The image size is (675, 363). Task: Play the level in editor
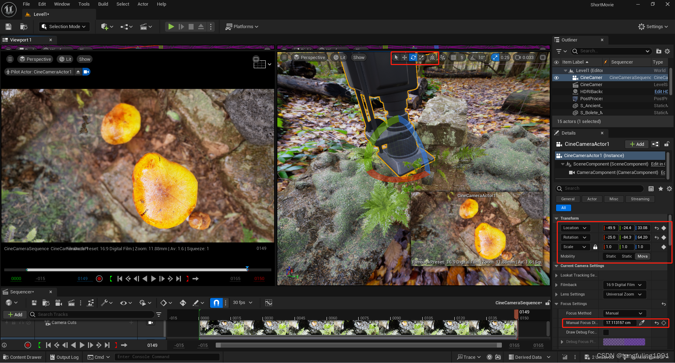tap(171, 27)
